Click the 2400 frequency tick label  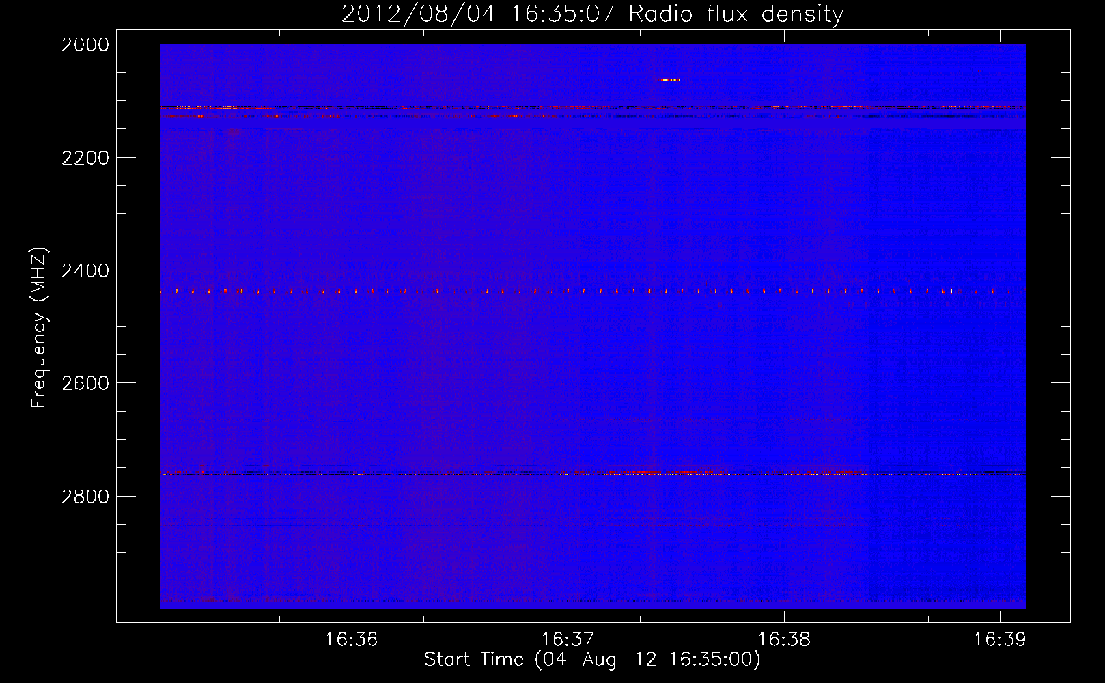tap(85, 270)
